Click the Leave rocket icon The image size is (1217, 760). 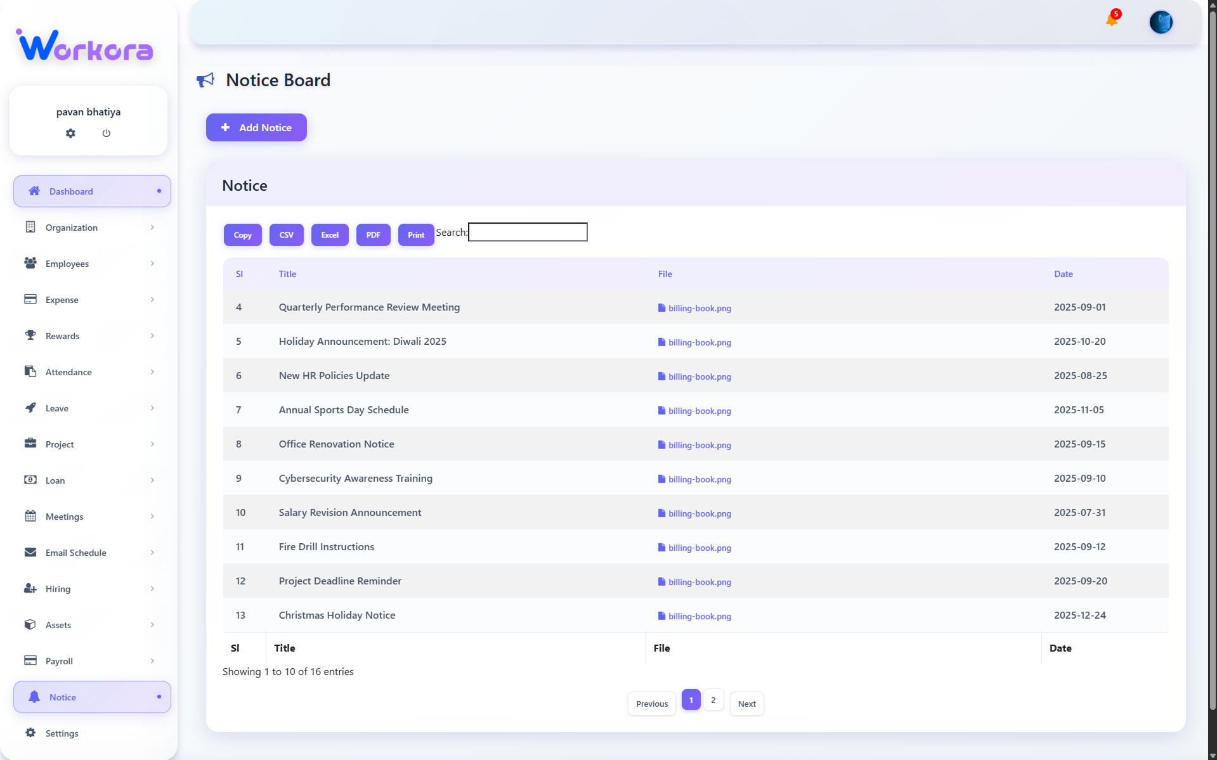click(30, 408)
